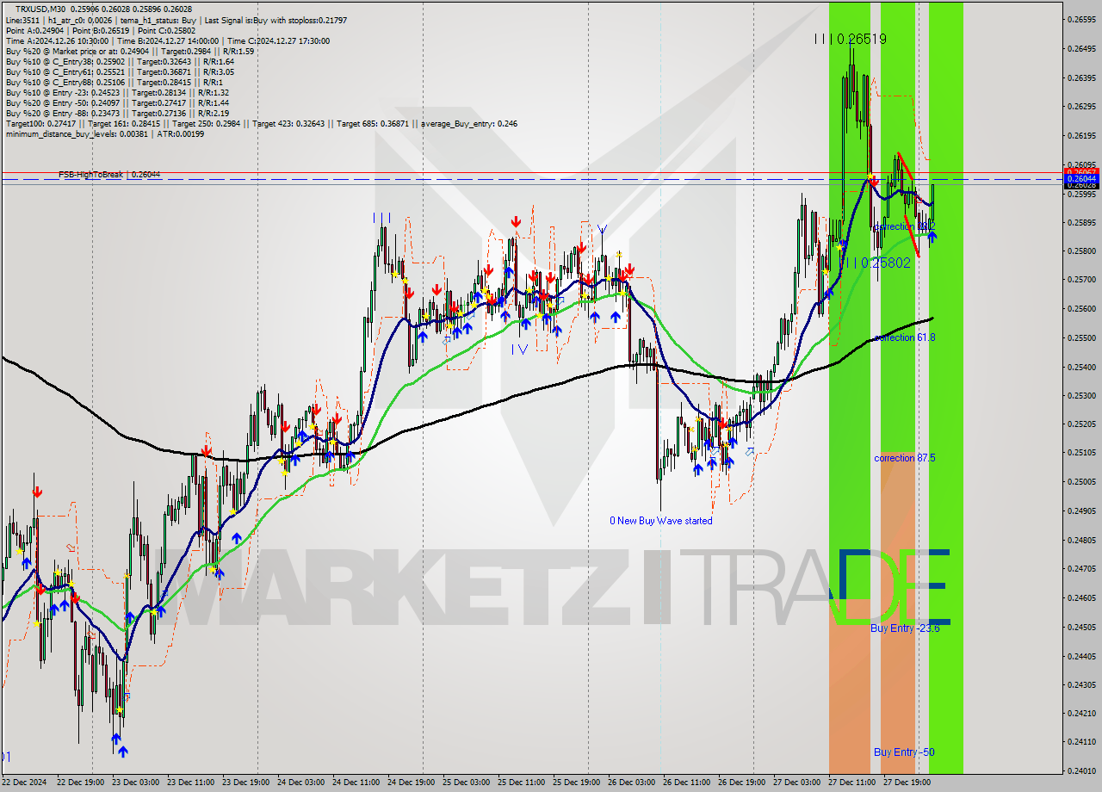Select the '27 Dec 03:00' time label

click(796, 783)
